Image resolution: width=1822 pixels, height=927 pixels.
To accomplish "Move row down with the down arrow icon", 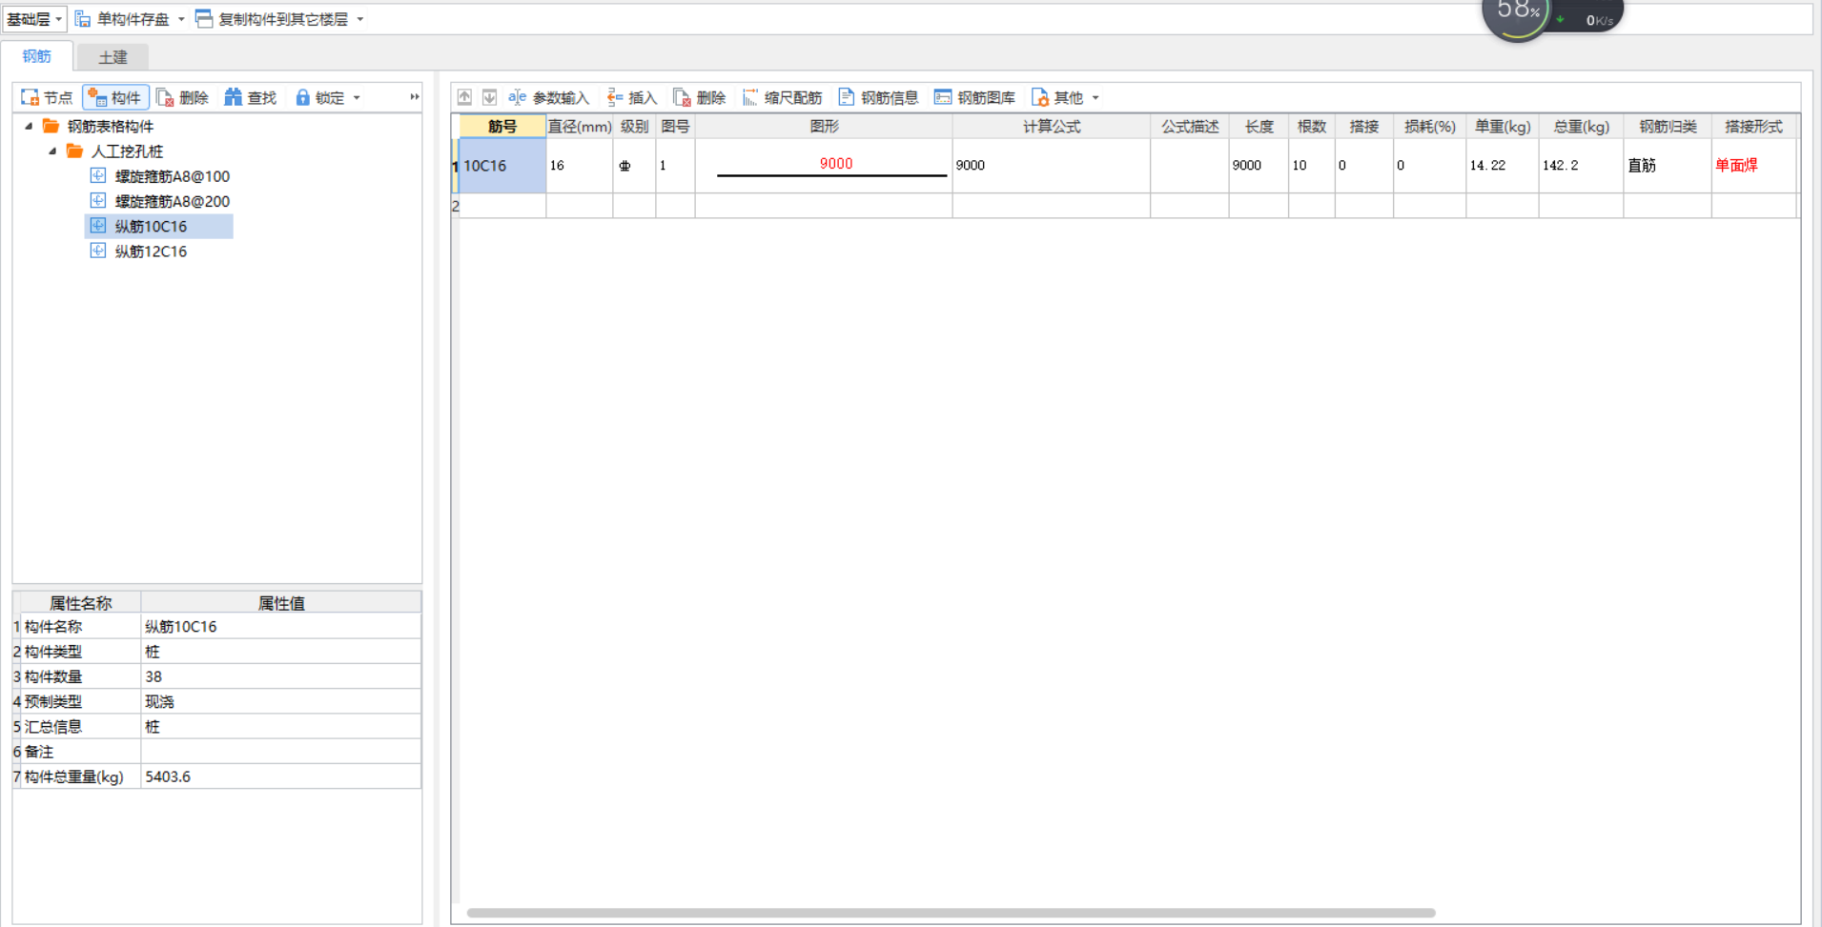I will (x=489, y=97).
